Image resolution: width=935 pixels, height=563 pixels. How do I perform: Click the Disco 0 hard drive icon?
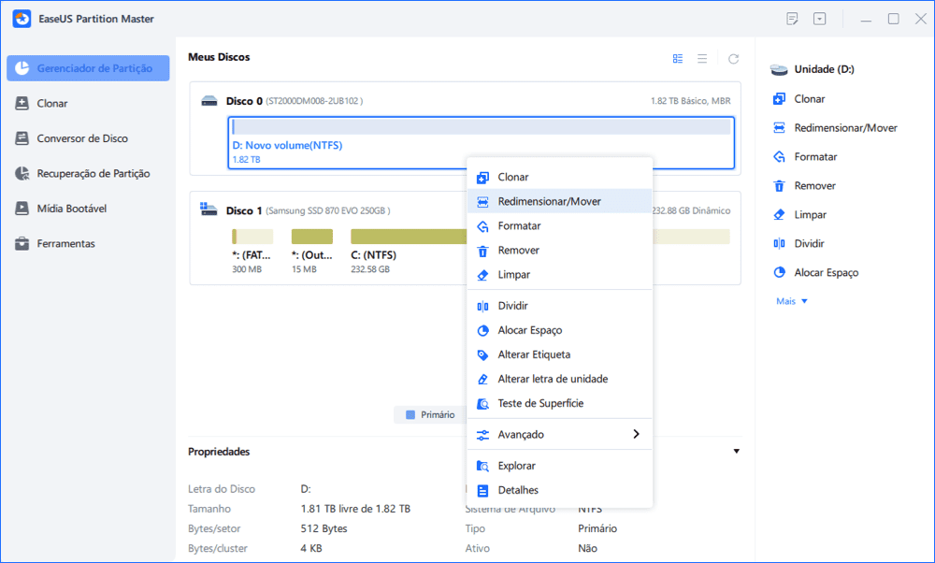click(x=209, y=101)
